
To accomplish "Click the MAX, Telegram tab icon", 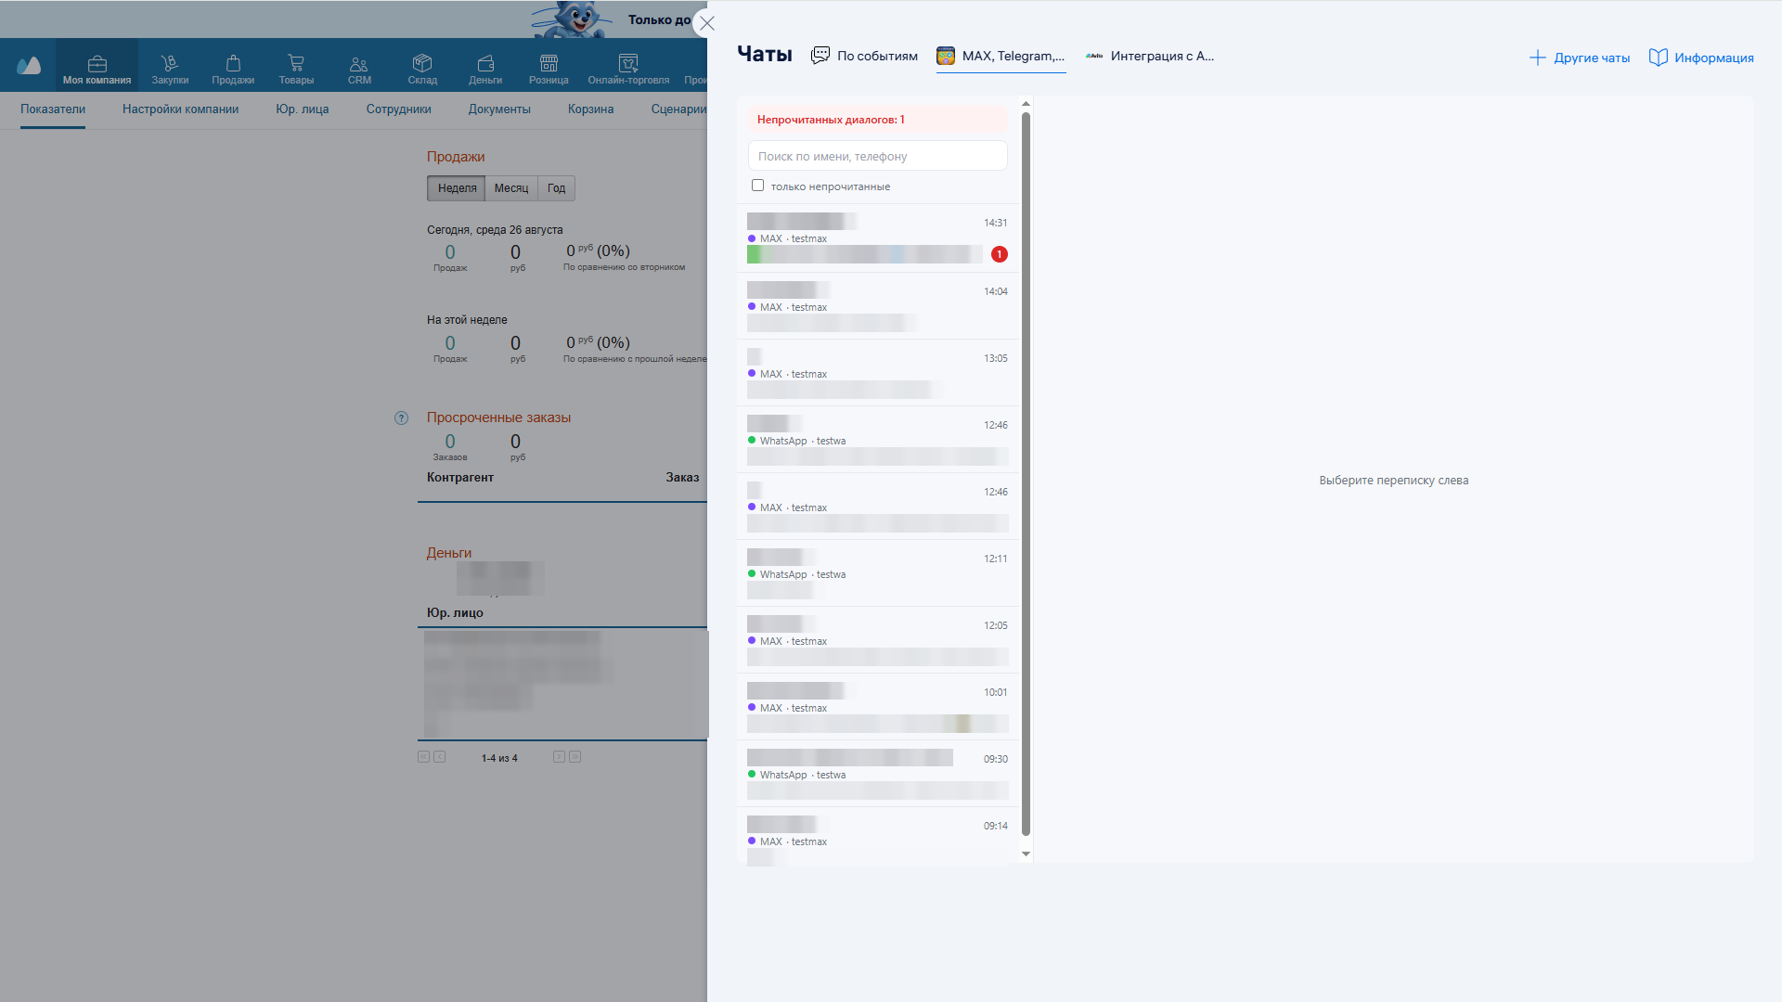I will pos(946,56).
